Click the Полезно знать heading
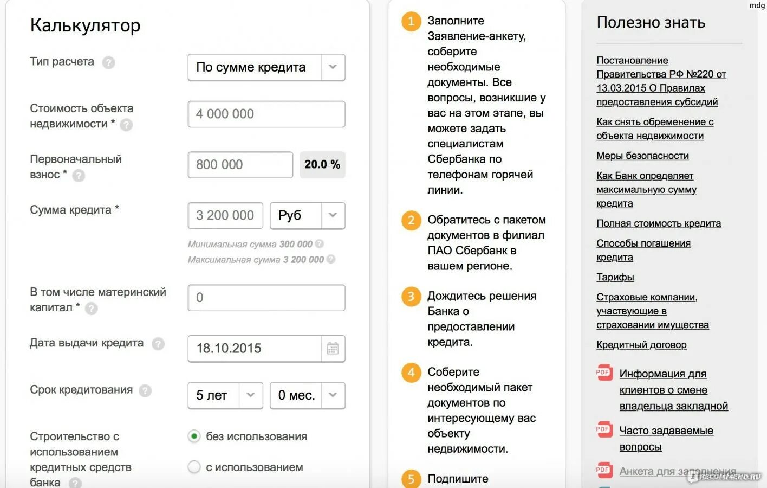 [651, 22]
